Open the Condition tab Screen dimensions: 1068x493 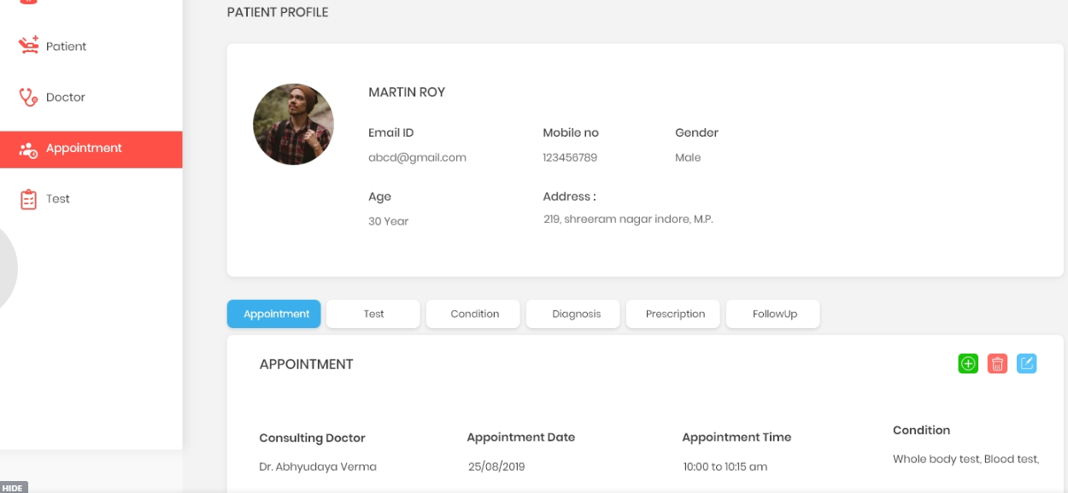tap(472, 314)
